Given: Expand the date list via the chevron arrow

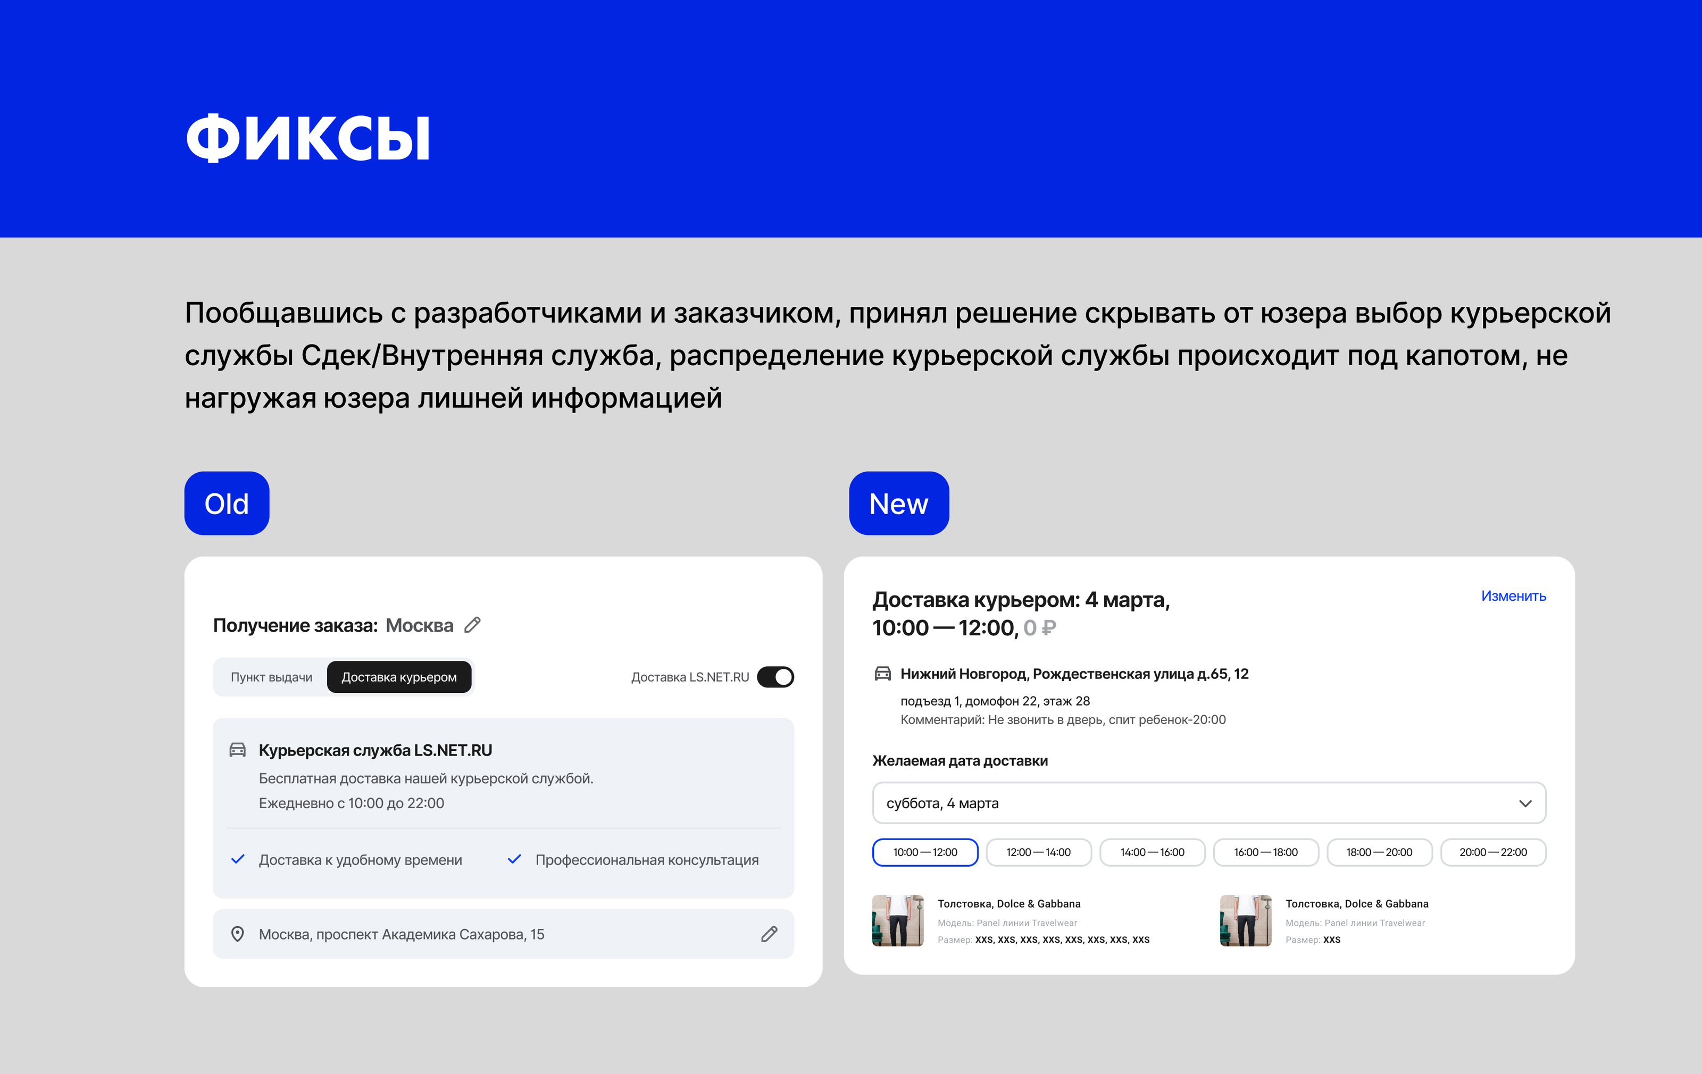Looking at the screenshot, I should point(1525,803).
